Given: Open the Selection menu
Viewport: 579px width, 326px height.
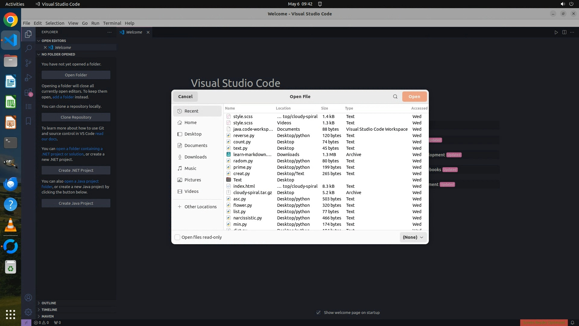Looking at the screenshot, I should coord(55,23).
